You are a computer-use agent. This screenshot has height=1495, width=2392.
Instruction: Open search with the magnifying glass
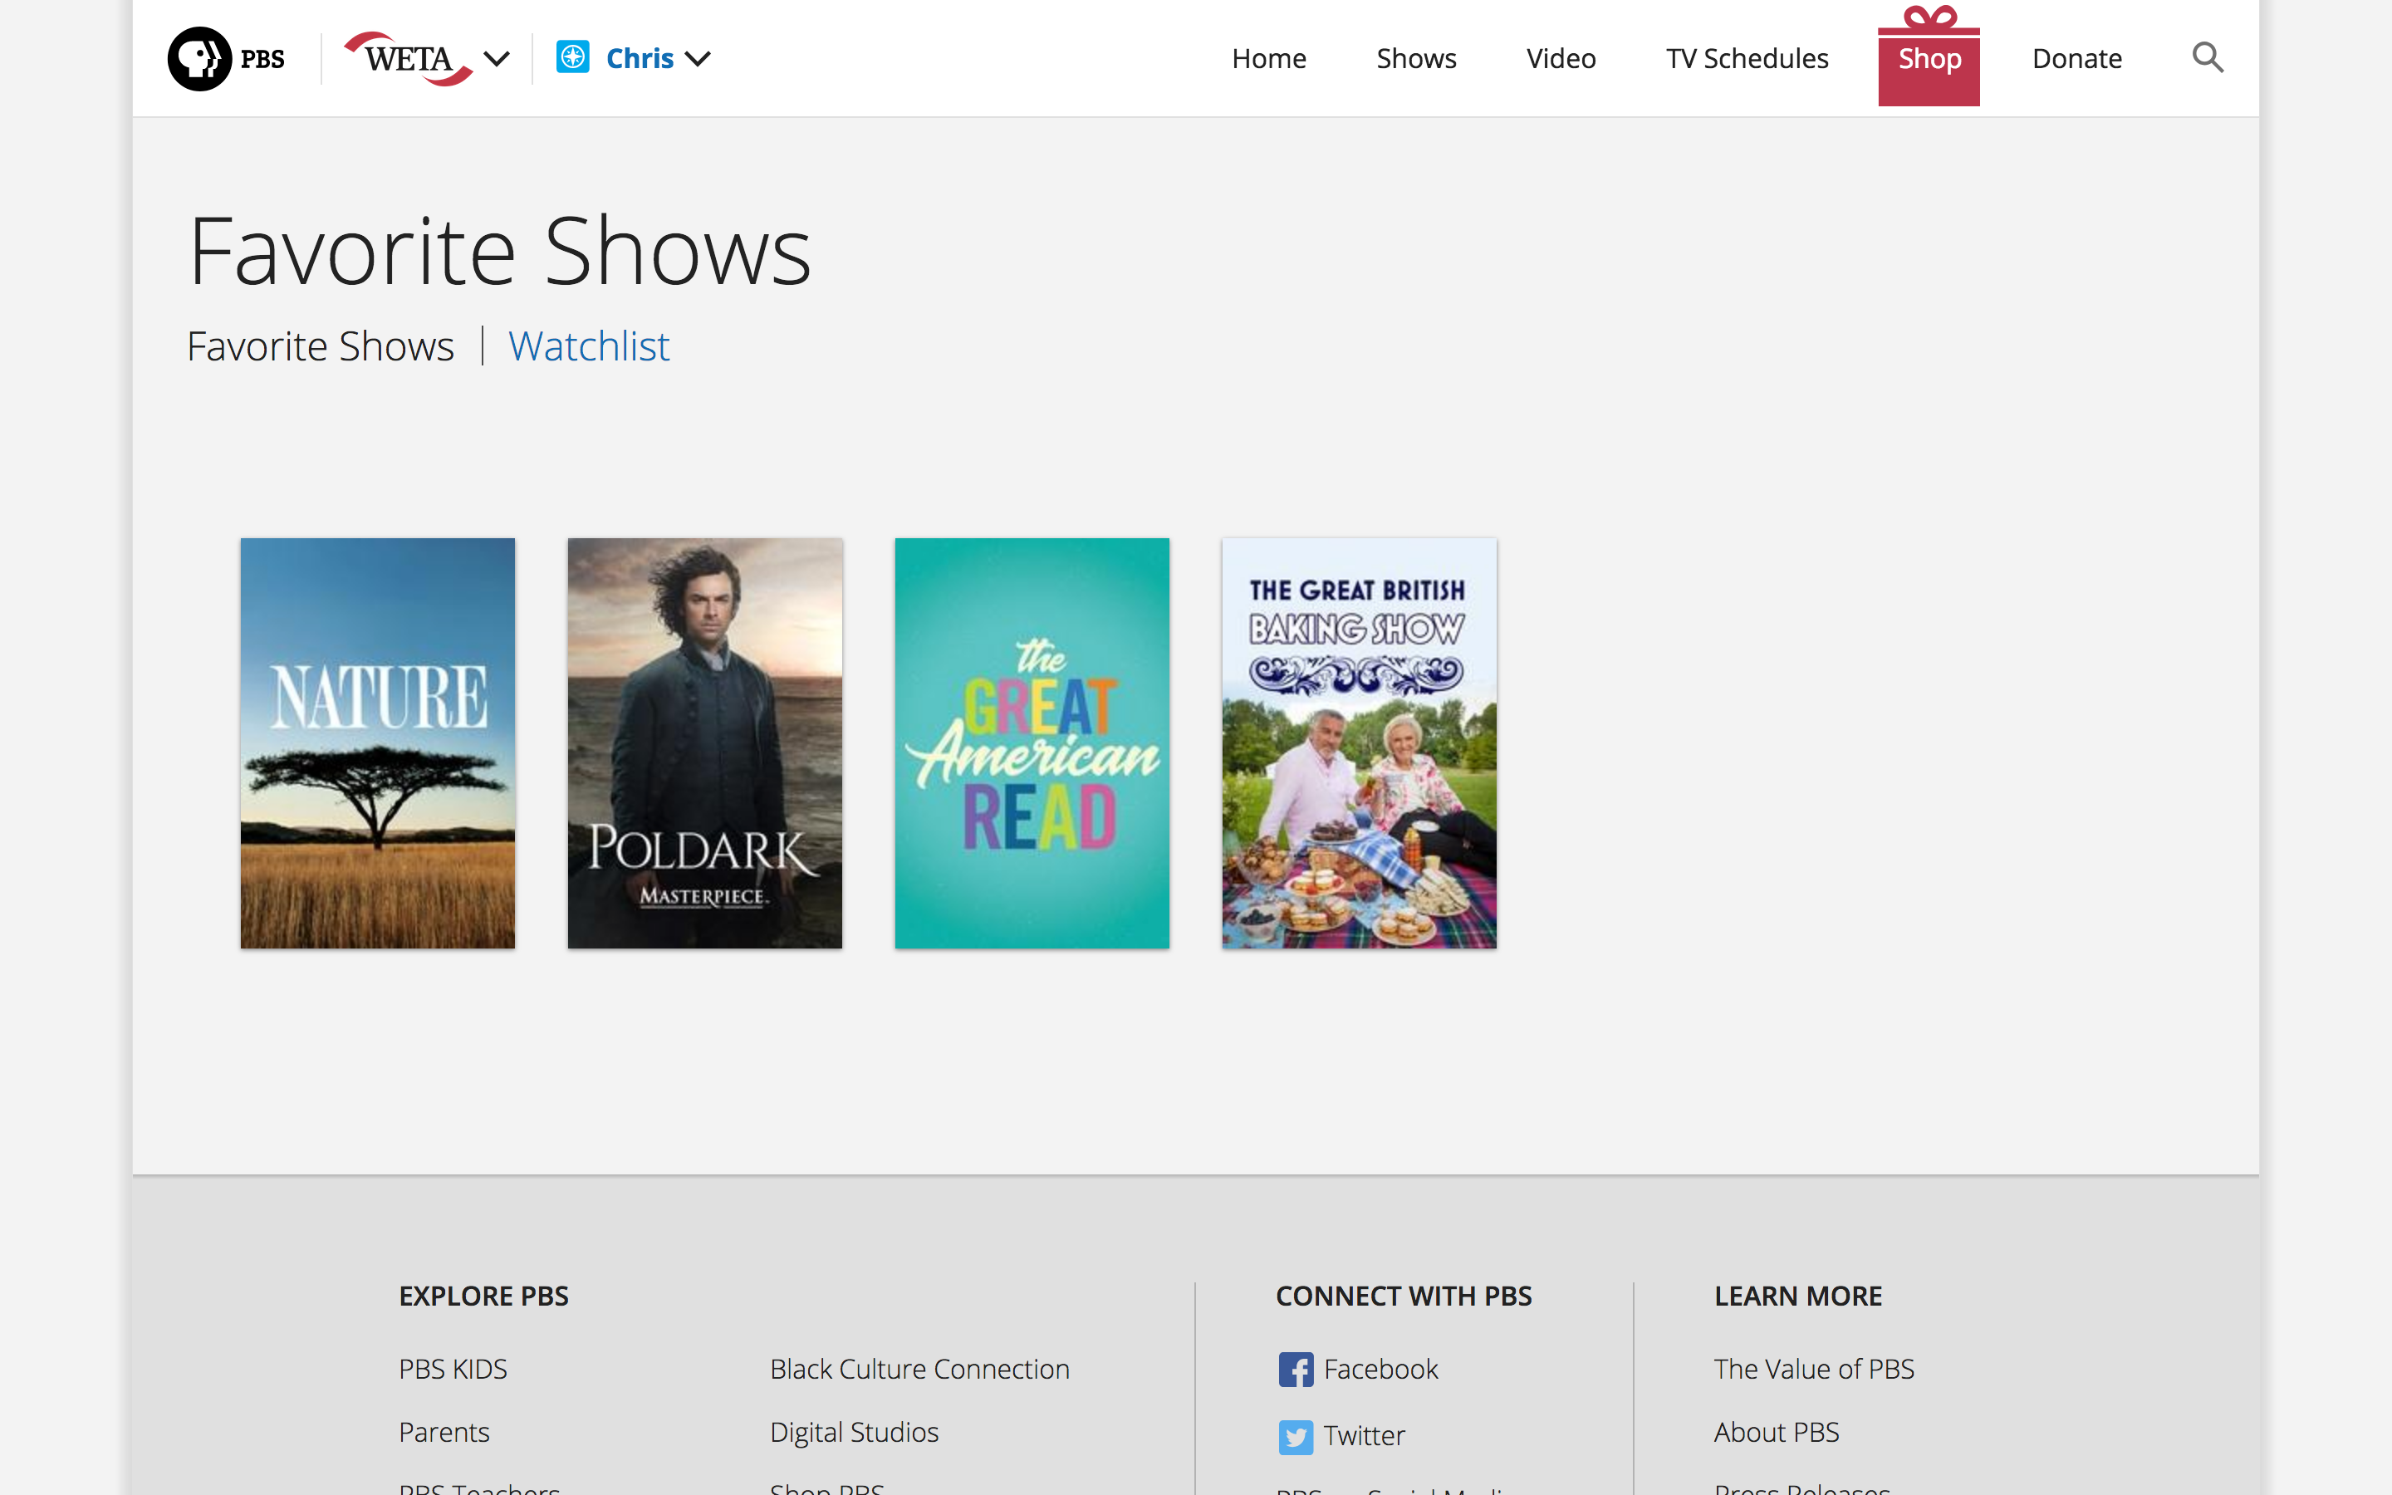(2207, 57)
